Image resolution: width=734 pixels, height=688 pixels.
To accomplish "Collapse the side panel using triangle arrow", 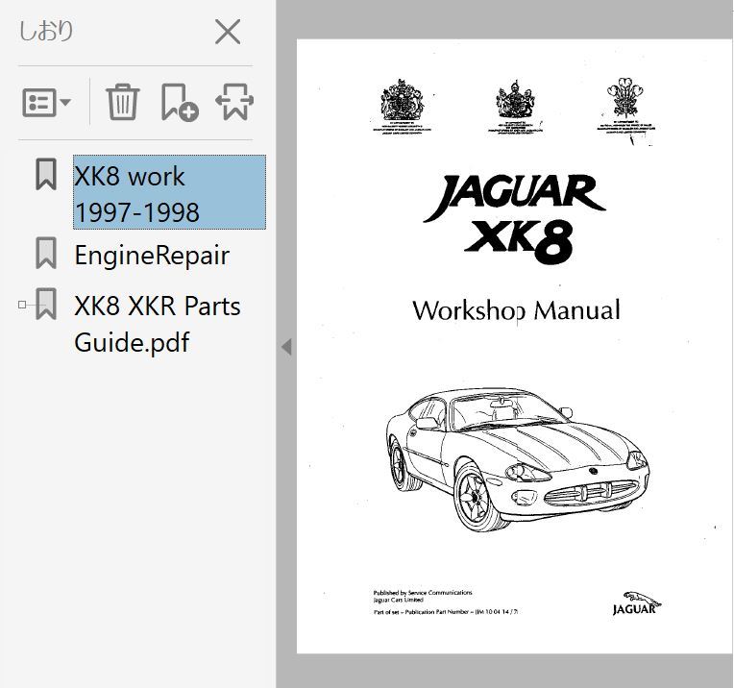I will tap(285, 347).
